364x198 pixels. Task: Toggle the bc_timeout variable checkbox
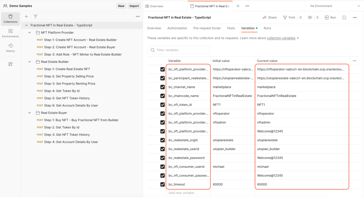coord(162,184)
